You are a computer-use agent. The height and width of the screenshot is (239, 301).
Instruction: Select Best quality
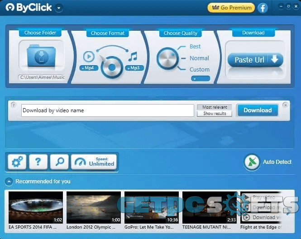point(195,46)
